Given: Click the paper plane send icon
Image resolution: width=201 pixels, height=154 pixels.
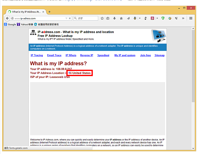Looking at the screenshot, I should pos(128,18).
